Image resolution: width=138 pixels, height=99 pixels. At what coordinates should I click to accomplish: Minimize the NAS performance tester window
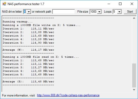[x=109, y=4]
